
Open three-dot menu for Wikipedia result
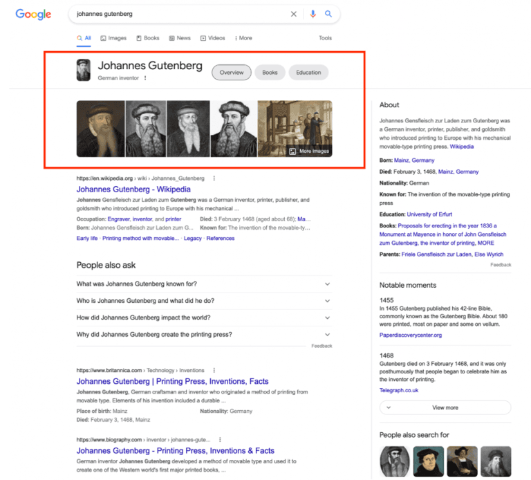pyautogui.click(x=214, y=178)
